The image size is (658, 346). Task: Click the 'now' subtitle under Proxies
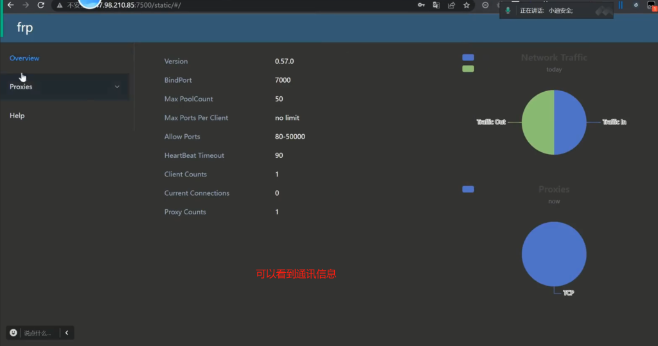click(x=554, y=202)
